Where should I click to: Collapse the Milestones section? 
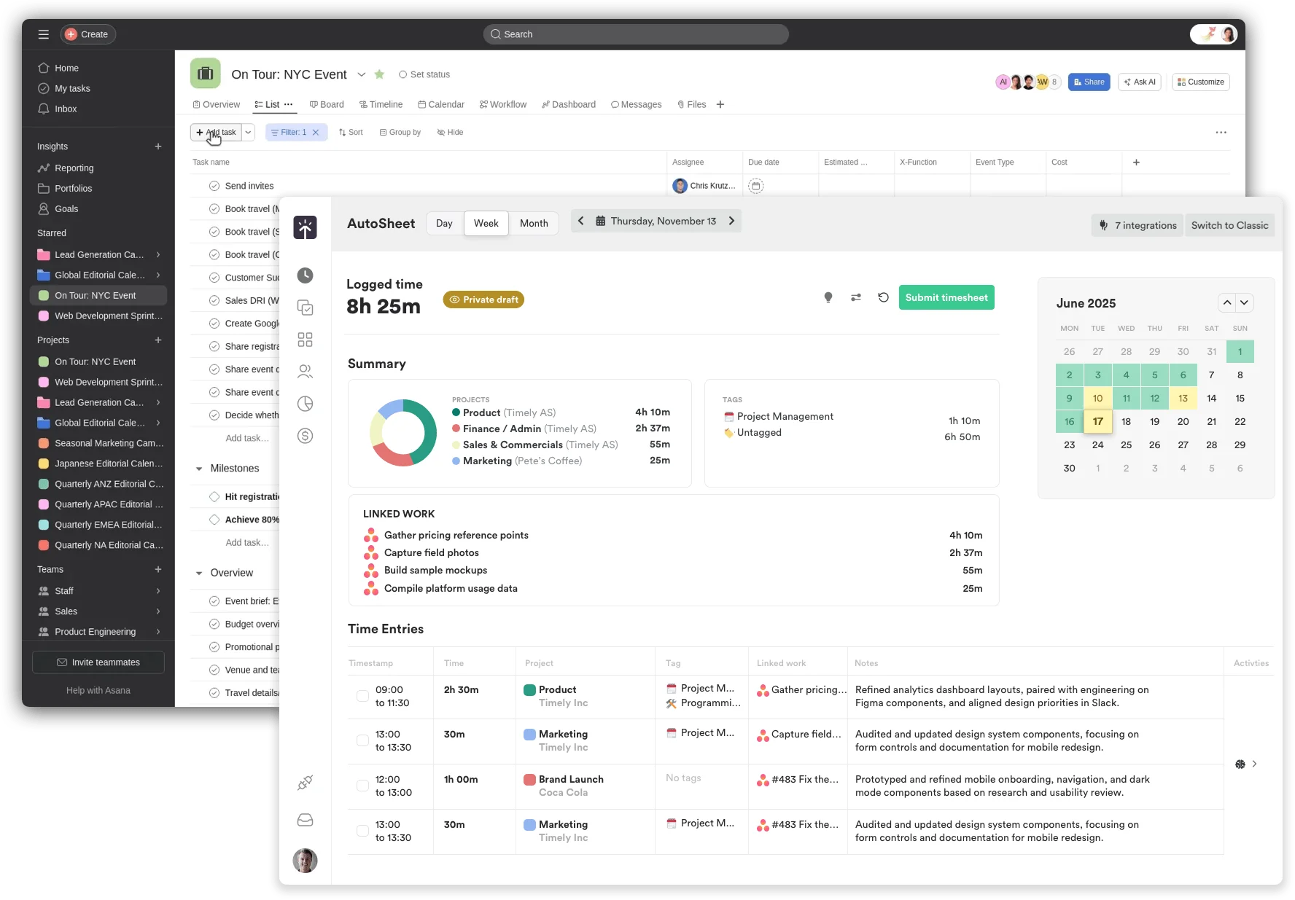pos(199,468)
